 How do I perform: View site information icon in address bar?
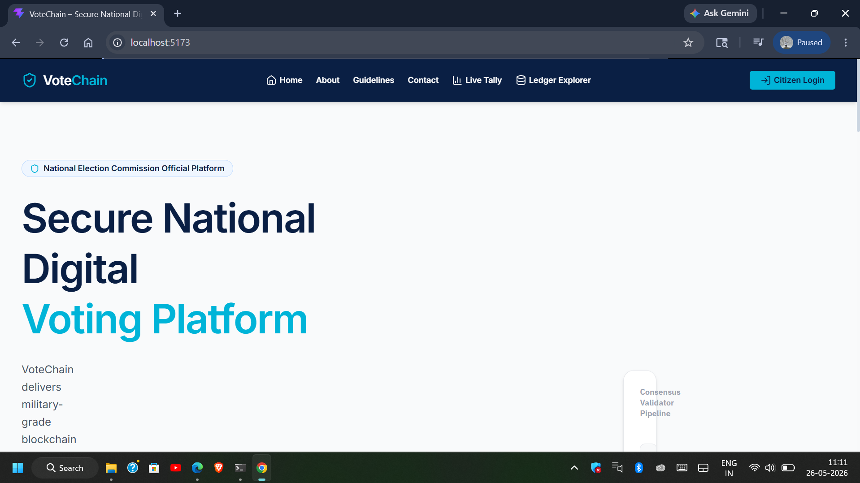point(117,43)
